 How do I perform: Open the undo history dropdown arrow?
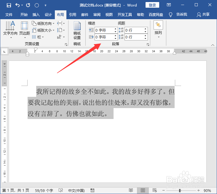[22, 5]
